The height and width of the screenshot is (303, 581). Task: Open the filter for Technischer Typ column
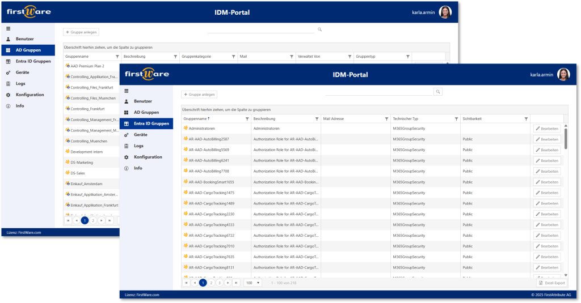point(456,119)
